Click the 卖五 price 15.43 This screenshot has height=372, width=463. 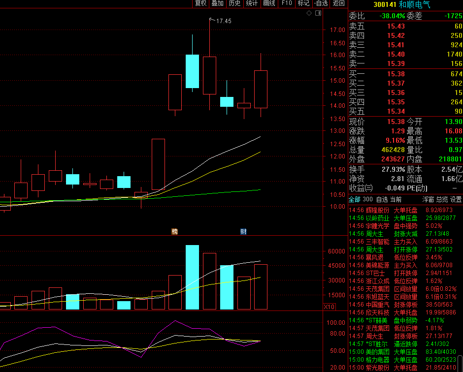pyautogui.click(x=396, y=26)
